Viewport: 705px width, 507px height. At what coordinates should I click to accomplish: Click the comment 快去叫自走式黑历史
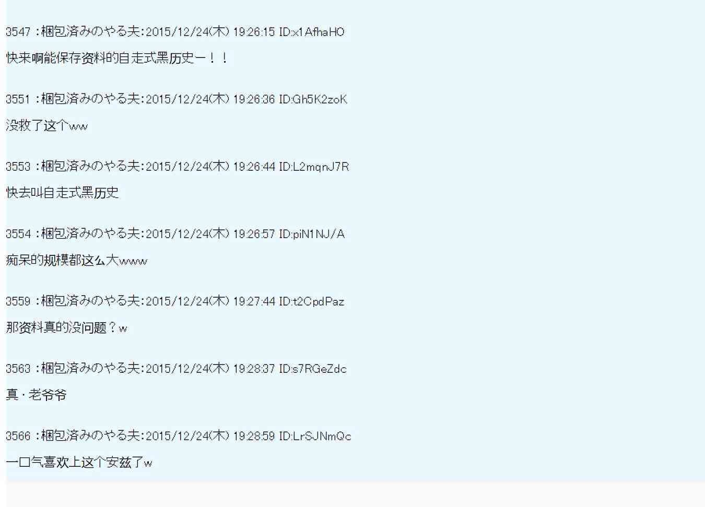tap(62, 193)
